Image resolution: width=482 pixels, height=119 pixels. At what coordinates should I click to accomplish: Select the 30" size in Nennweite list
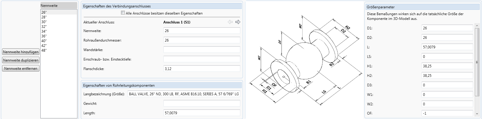59,22
